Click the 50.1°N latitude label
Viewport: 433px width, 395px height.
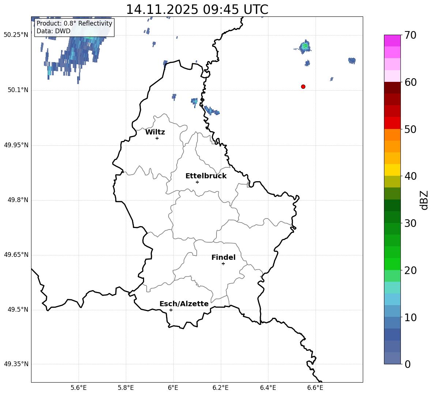[18, 90]
